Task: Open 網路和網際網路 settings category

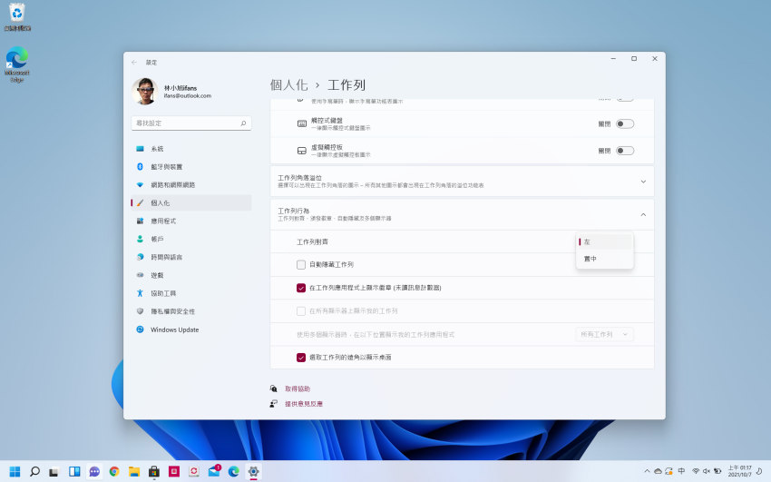Action: coord(191,185)
